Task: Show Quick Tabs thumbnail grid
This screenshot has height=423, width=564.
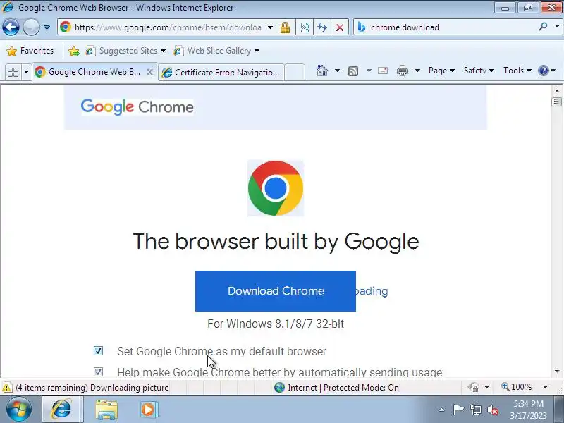Action: tap(13, 72)
